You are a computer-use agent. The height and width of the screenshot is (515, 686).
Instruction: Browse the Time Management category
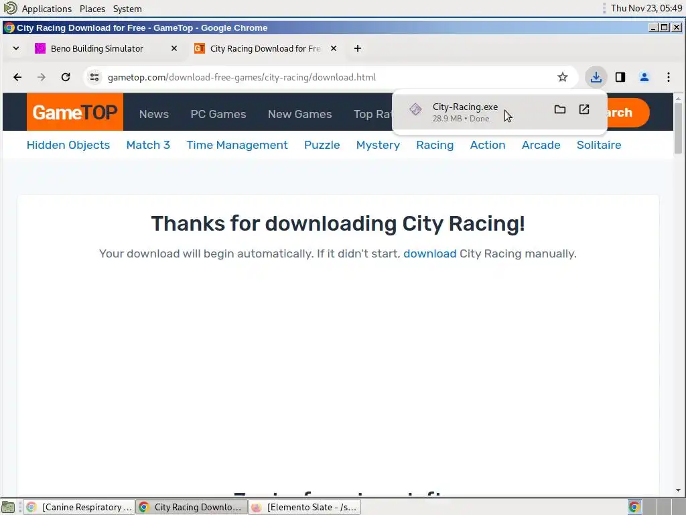pyautogui.click(x=237, y=145)
